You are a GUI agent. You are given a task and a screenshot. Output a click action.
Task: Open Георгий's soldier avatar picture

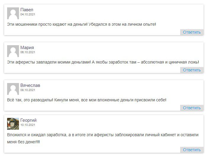tap(13, 124)
